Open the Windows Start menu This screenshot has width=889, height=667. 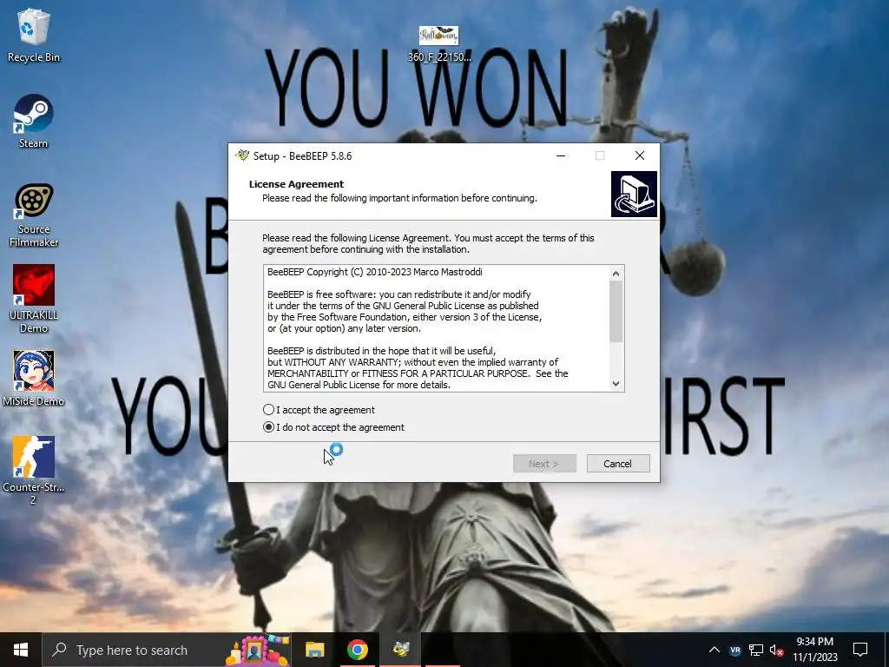(21, 650)
